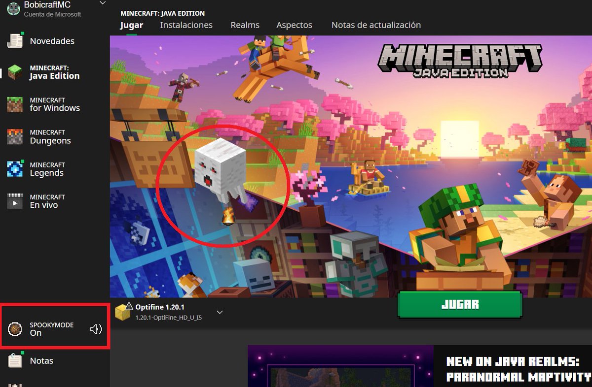Select the Java Edition sidebar label
This screenshot has height=387, width=592.
tap(54, 76)
